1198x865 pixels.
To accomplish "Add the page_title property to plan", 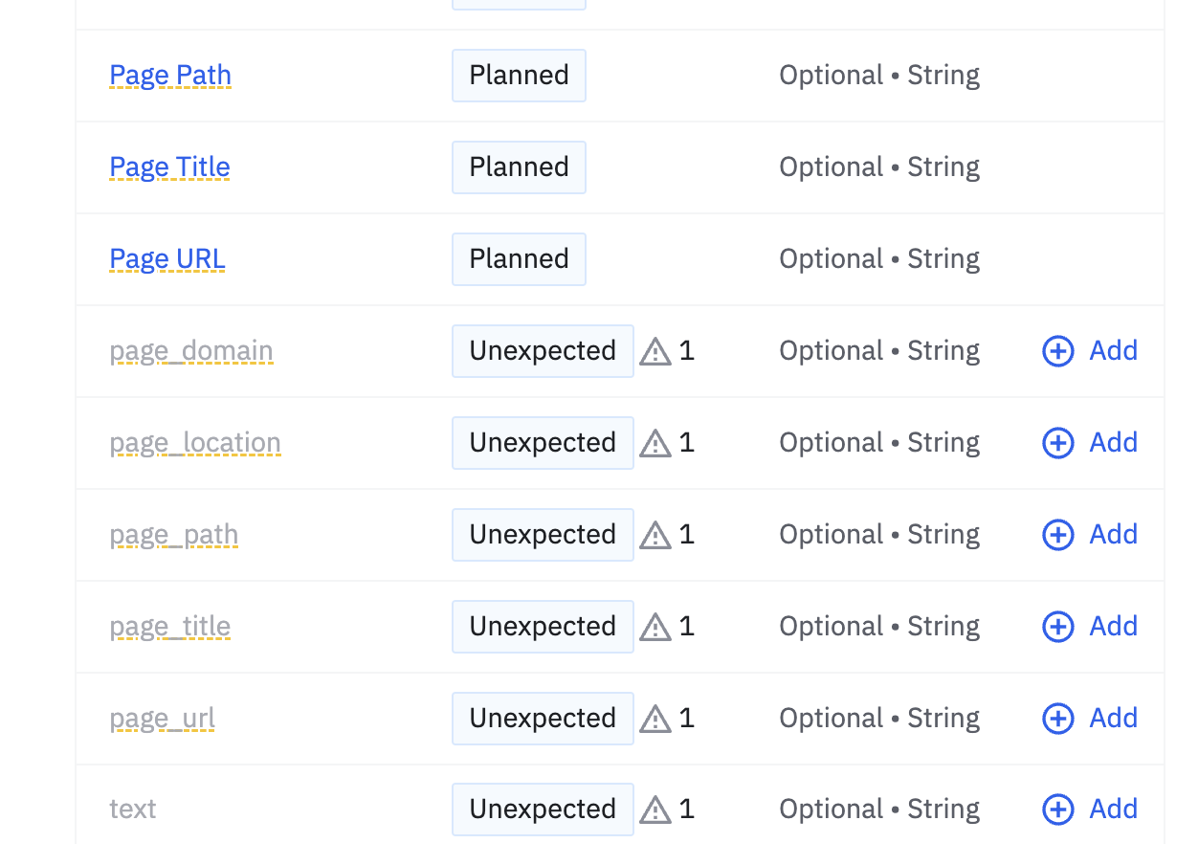I will pyautogui.click(x=1090, y=627).
